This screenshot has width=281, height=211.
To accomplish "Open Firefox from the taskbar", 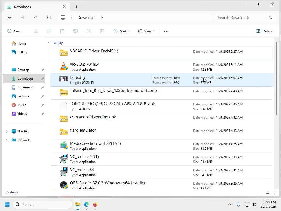I will (95, 204).
